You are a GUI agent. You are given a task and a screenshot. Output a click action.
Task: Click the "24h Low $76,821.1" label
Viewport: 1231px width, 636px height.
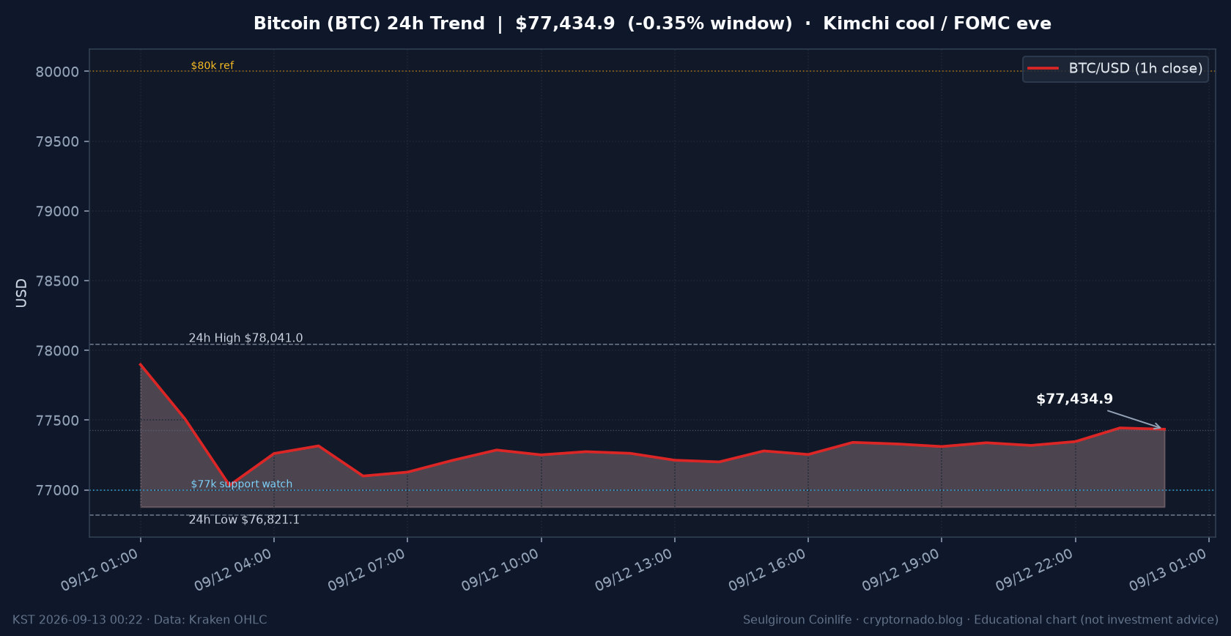click(x=244, y=519)
